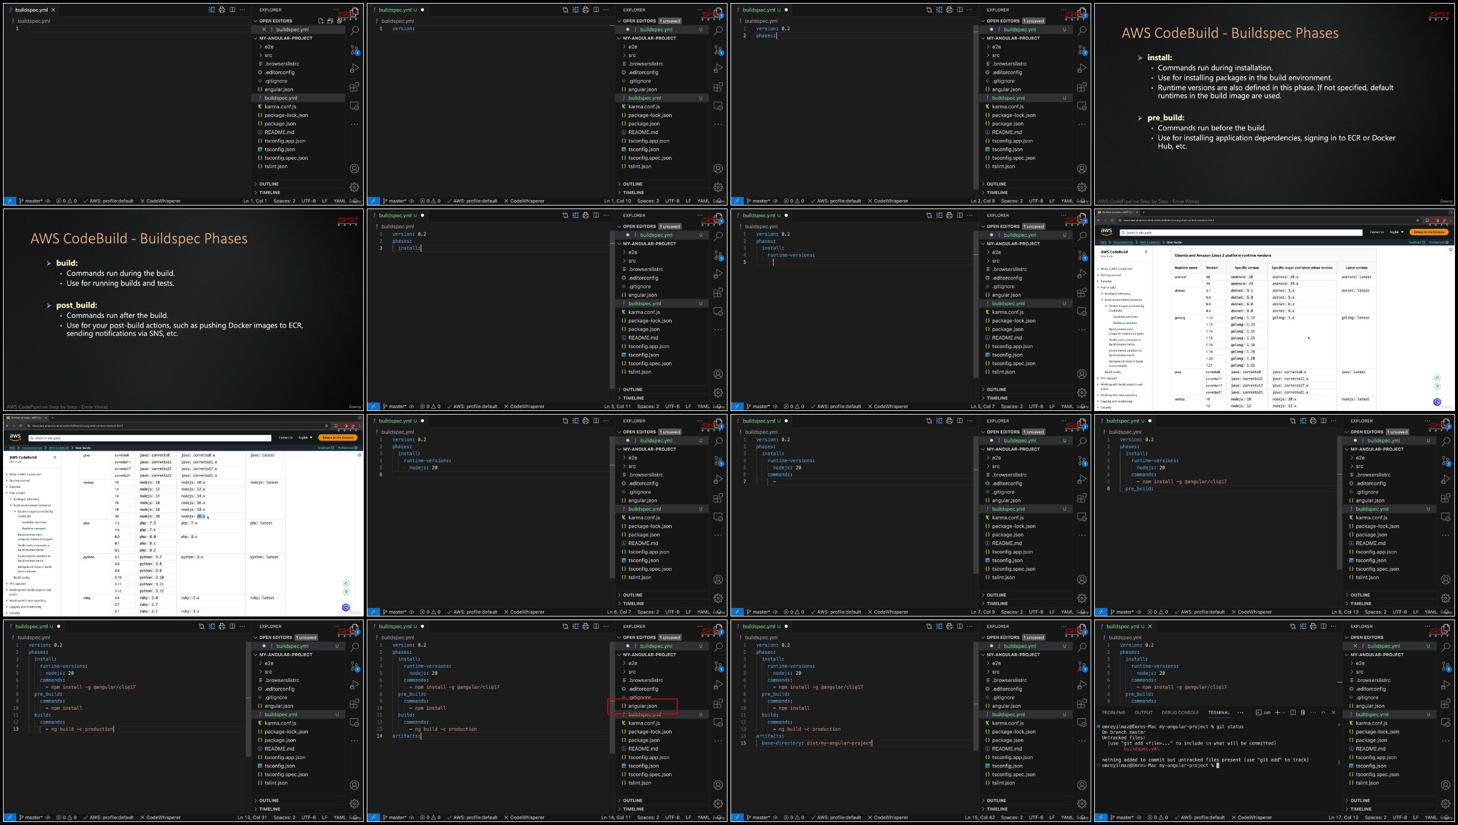Click the zsh shell label in the terminal panel
Viewport: 1458px width, 825px height.
[1264, 713]
